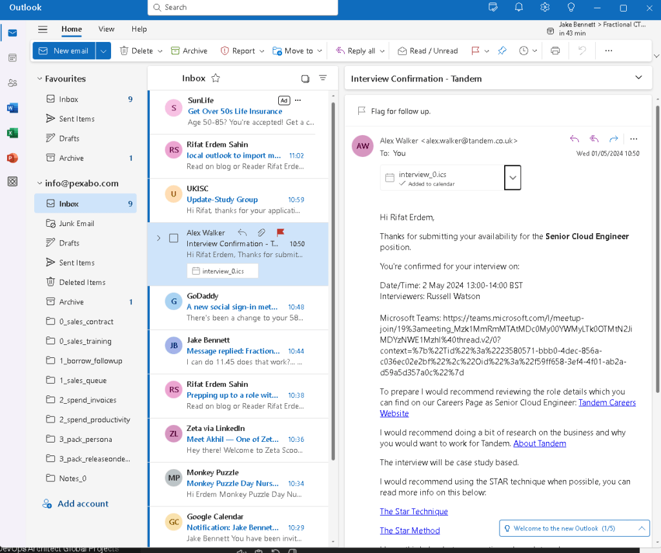Open the New email dropdown arrow

[x=103, y=51]
